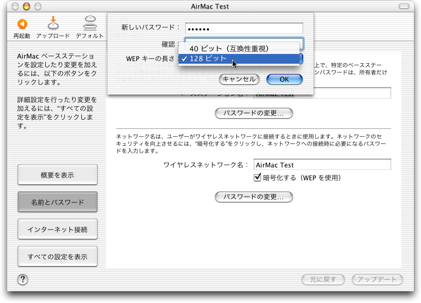Click the 新しいパスワード input field
Screen dimensions: 421x303
[x=243, y=28]
